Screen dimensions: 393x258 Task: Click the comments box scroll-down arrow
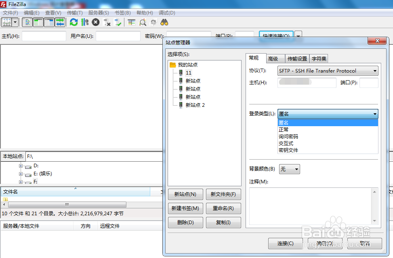tap(374, 221)
